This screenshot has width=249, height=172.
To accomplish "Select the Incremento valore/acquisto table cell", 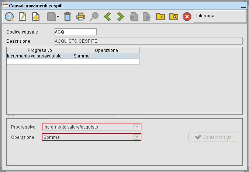I will pos(40,56).
